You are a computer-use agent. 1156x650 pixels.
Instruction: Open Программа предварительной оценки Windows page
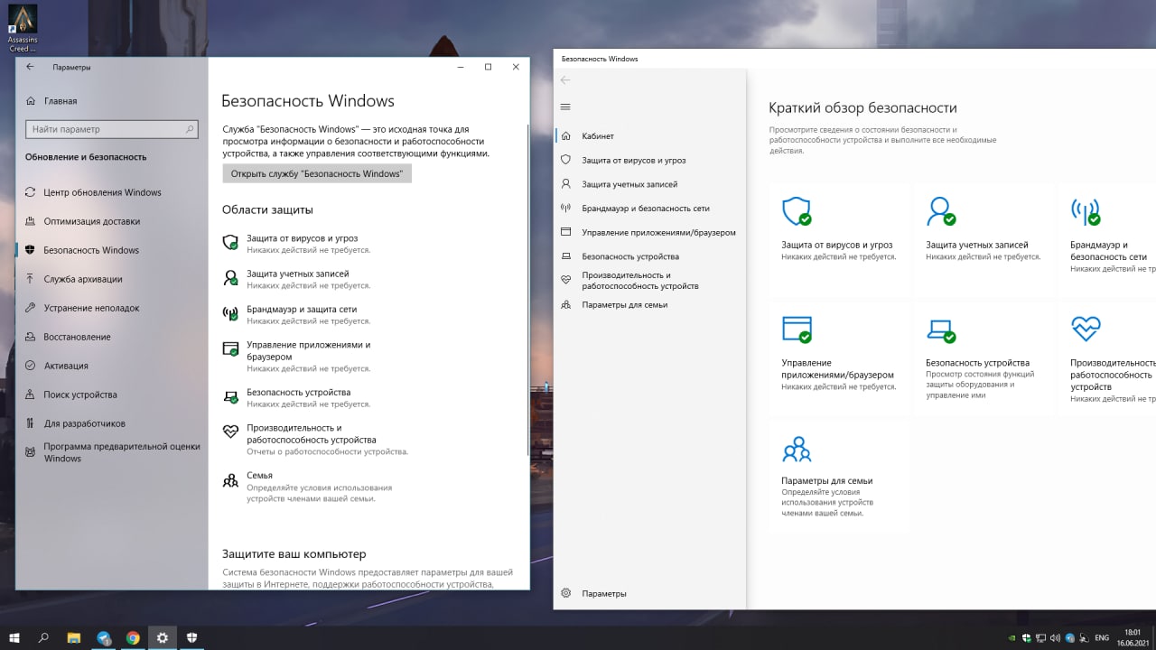[x=112, y=452]
